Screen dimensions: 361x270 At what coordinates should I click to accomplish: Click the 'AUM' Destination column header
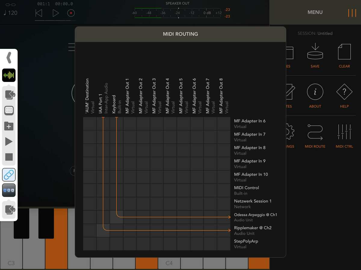coord(90,96)
